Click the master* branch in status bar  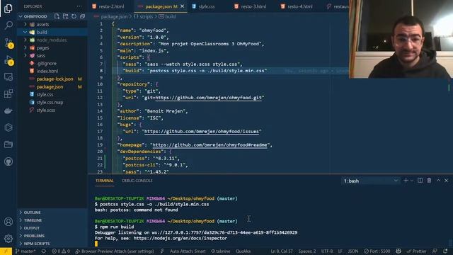tap(26, 251)
